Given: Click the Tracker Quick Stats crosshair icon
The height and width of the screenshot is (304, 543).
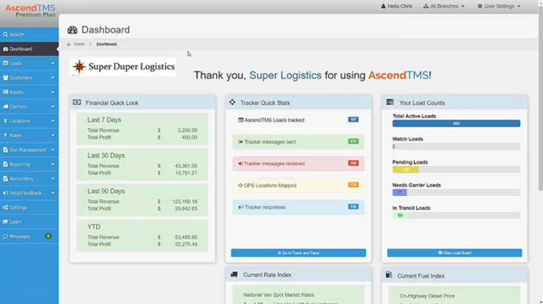Looking at the screenshot, I should tap(232, 102).
